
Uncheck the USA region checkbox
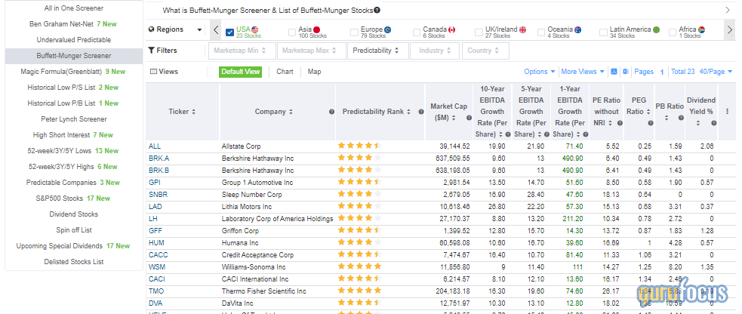pyautogui.click(x=230, y=32)
